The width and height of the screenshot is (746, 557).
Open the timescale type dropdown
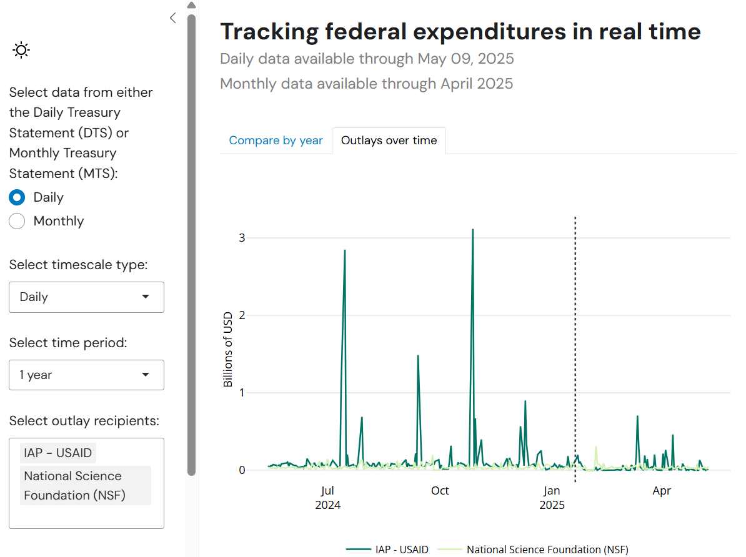click(x=86, y=297)
